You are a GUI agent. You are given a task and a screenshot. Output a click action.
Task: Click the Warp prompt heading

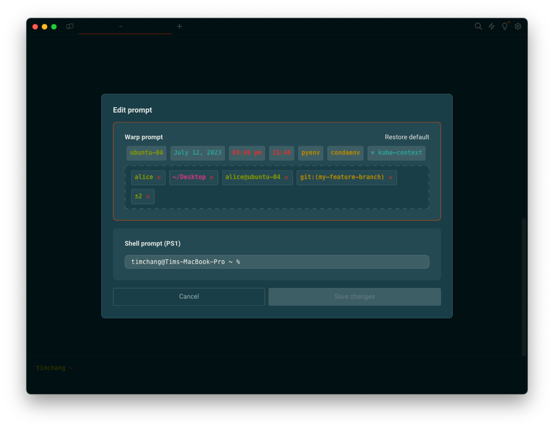point(143,137)
